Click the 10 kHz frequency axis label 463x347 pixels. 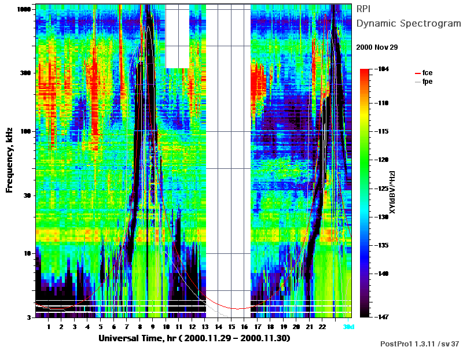(27, 254)
